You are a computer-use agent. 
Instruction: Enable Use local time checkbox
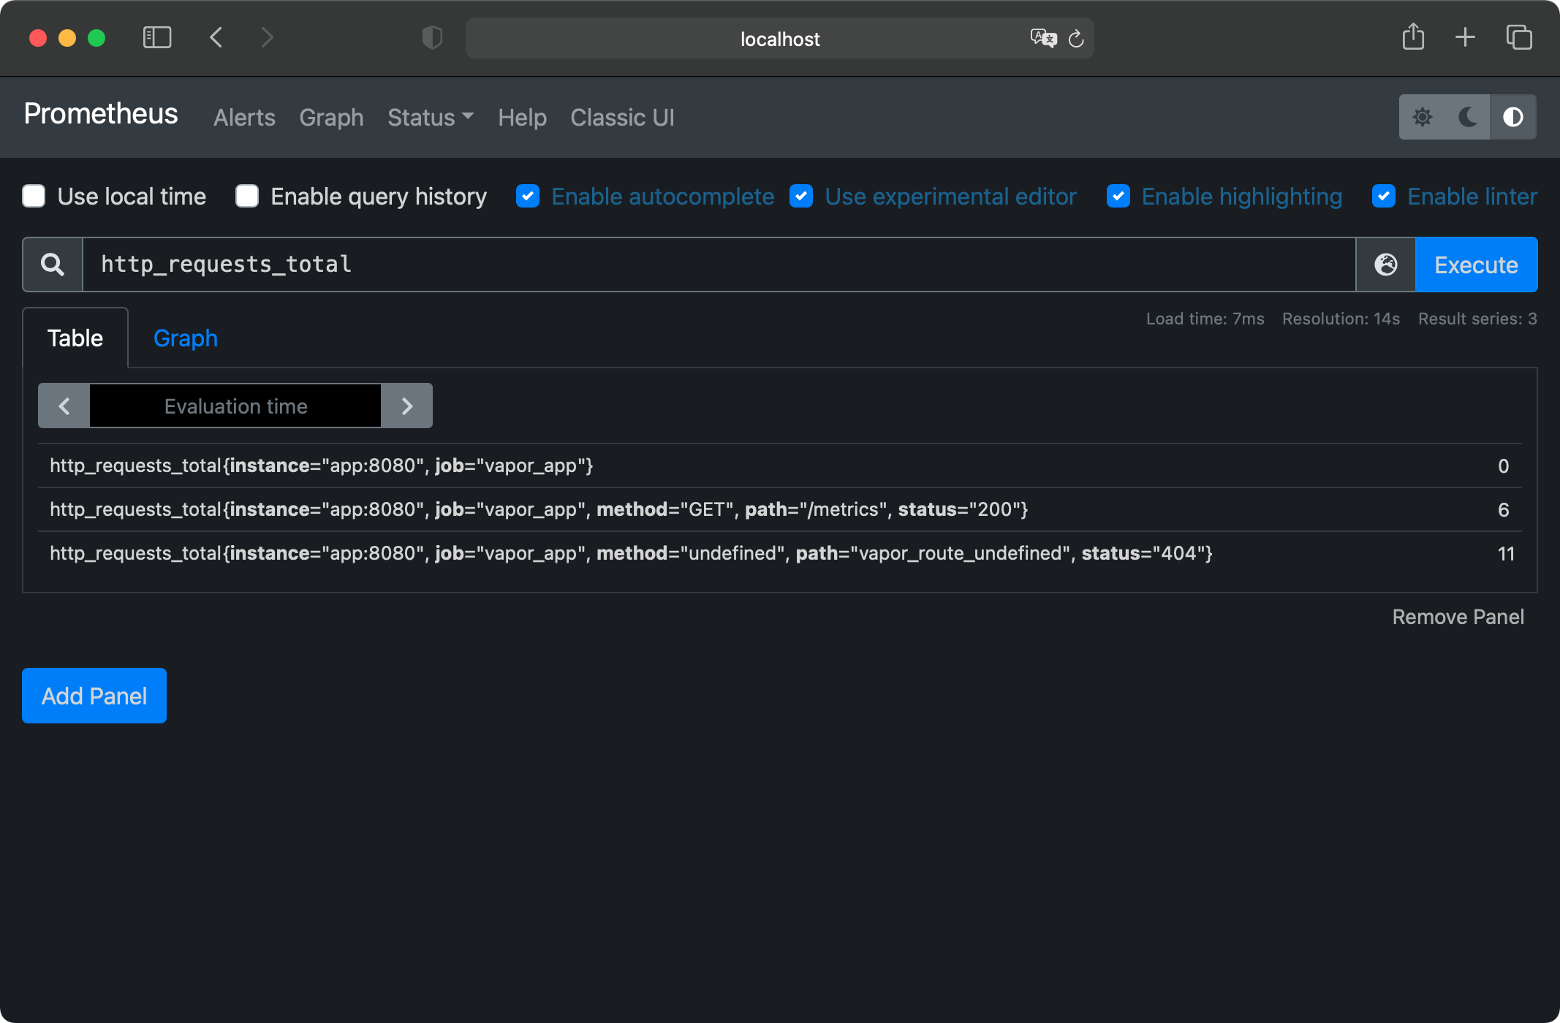click(34, 196)
